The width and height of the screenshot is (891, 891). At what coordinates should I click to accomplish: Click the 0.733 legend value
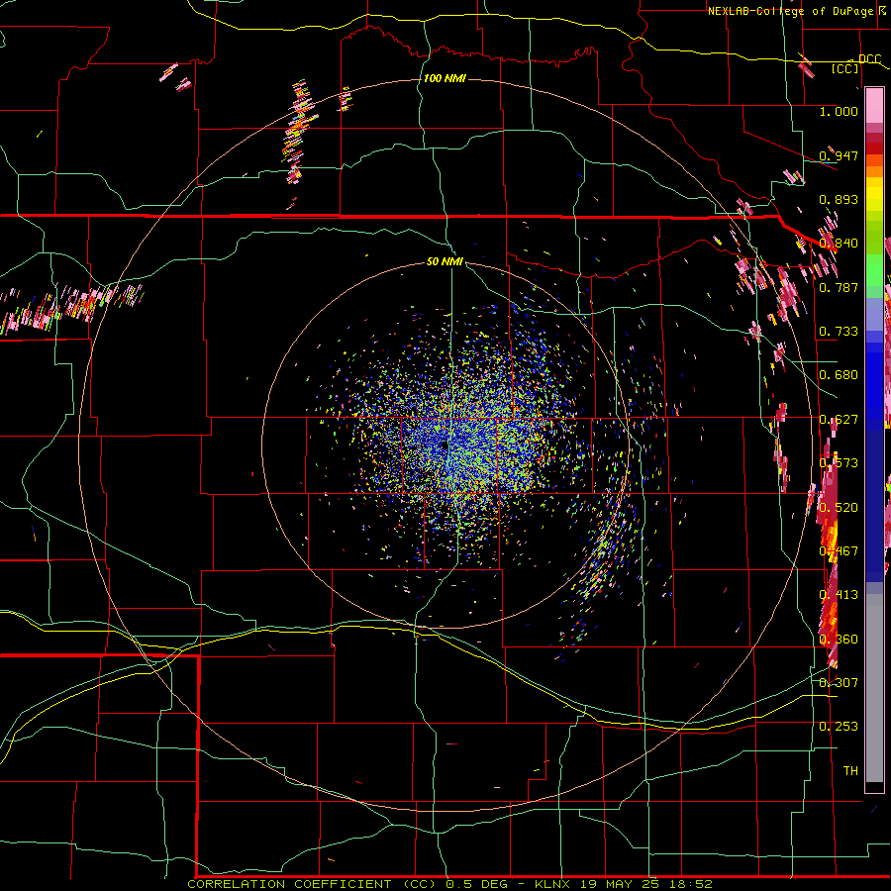tap(839, 332)
